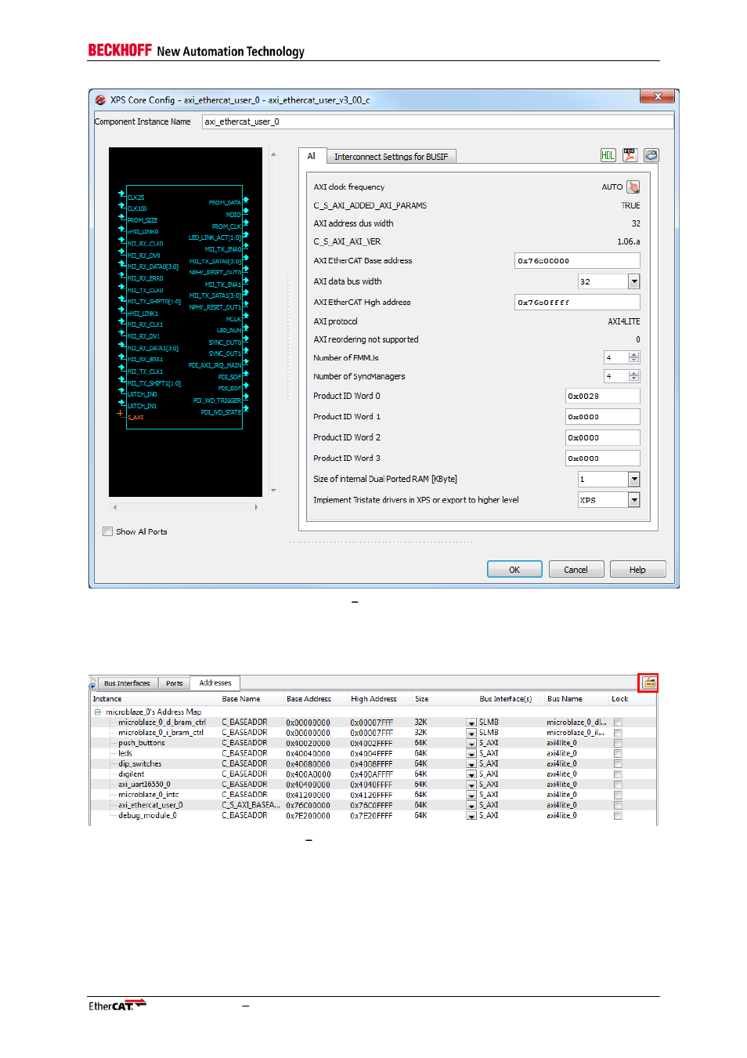
Task: Click the Help button
Action: [x=637, y=570]
